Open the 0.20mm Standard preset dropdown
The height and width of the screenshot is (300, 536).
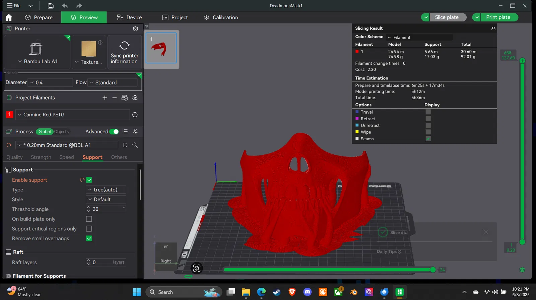pos(67,145)
